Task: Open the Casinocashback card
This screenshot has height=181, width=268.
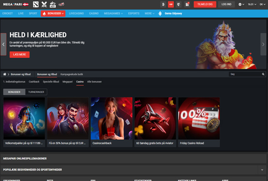Action: pyautogui.click(x=112, y=122)
